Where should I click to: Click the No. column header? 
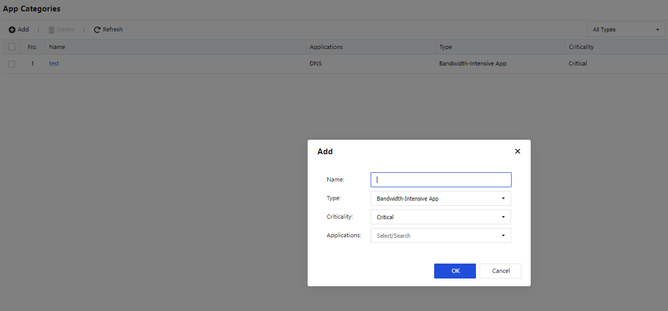tap(33, 47)
